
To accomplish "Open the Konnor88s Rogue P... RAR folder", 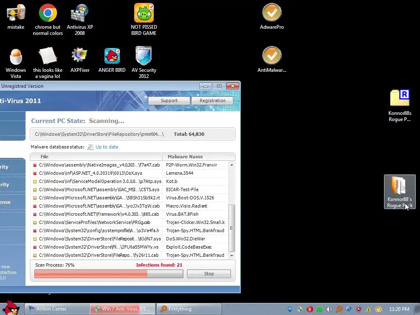I will [x=399, y=105].
